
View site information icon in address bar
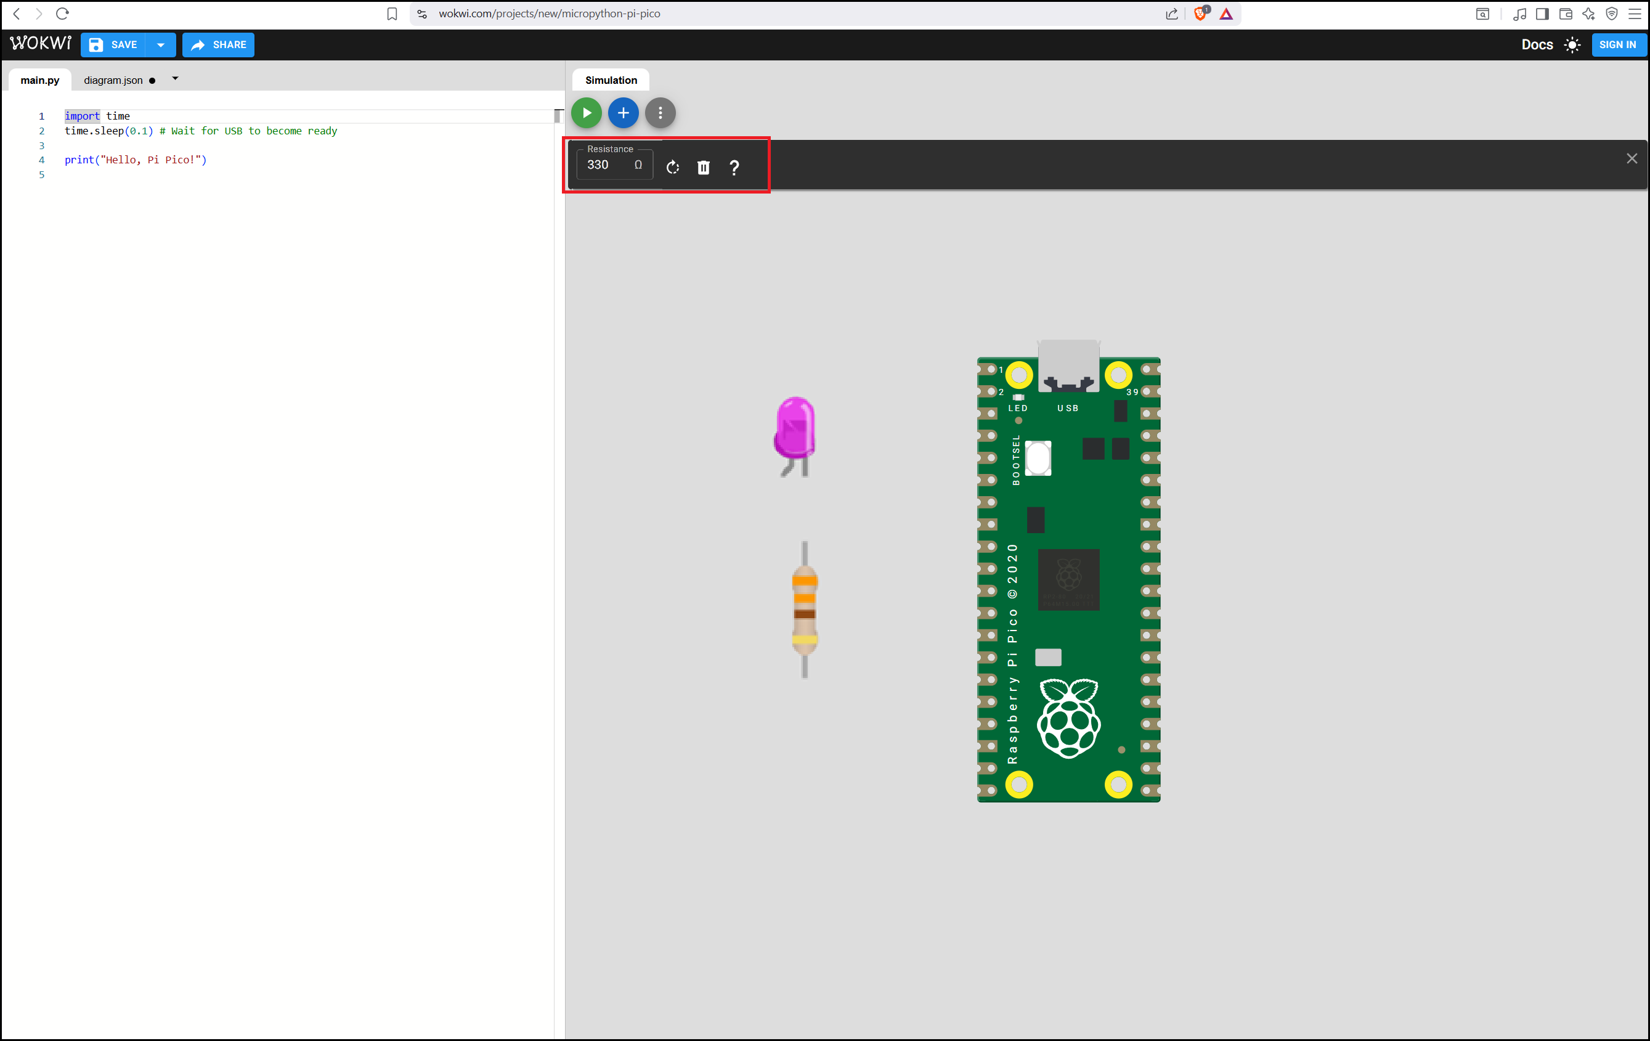point(422,14)
